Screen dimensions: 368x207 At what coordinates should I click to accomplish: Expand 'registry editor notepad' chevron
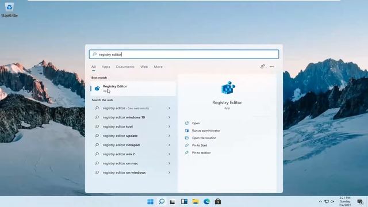[169, 145]
